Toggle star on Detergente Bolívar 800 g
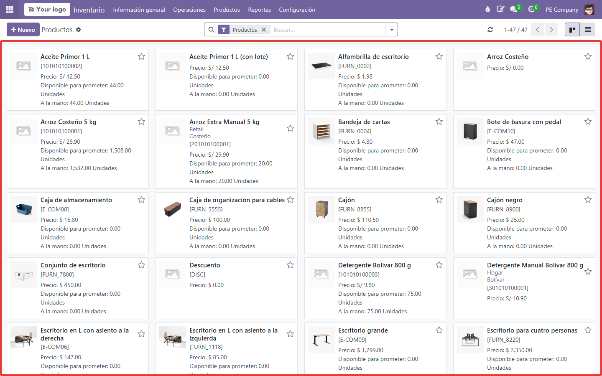Screen dimensions: 602x376 click(x=439, y=265)
